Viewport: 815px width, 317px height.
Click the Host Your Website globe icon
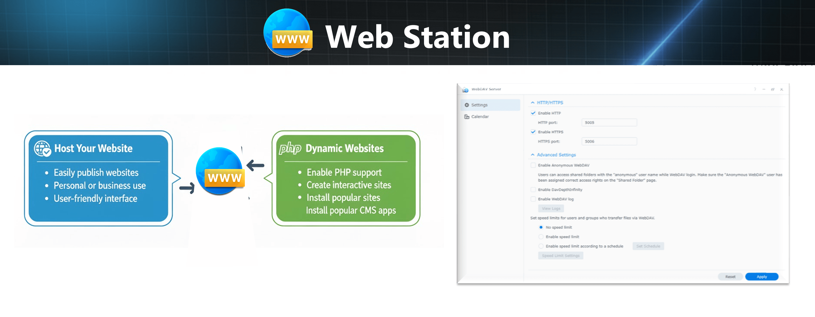coord(42,149)
